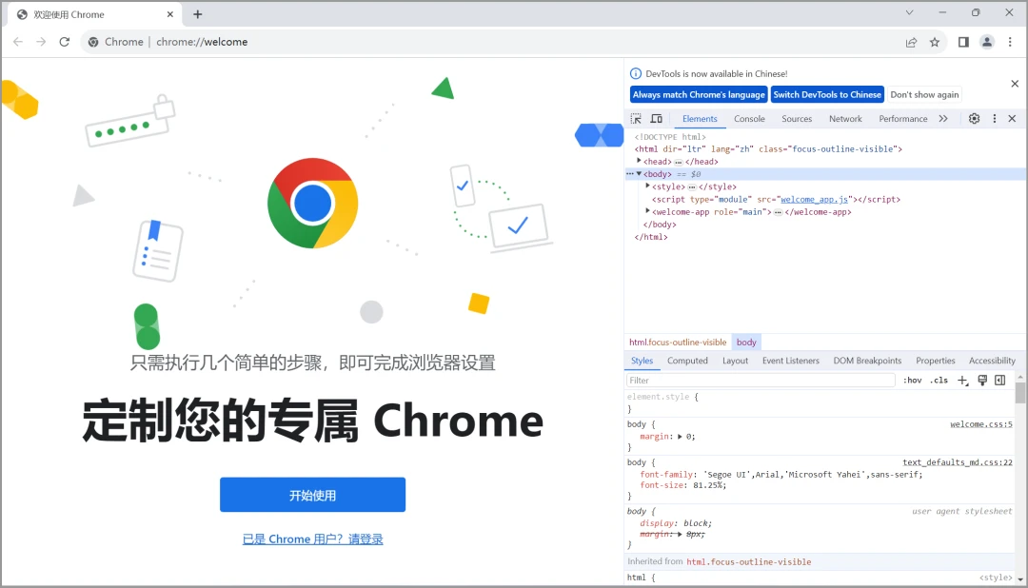Click the styles Filter input field
Screen dimensions: 1028x588
click(761, 381)
